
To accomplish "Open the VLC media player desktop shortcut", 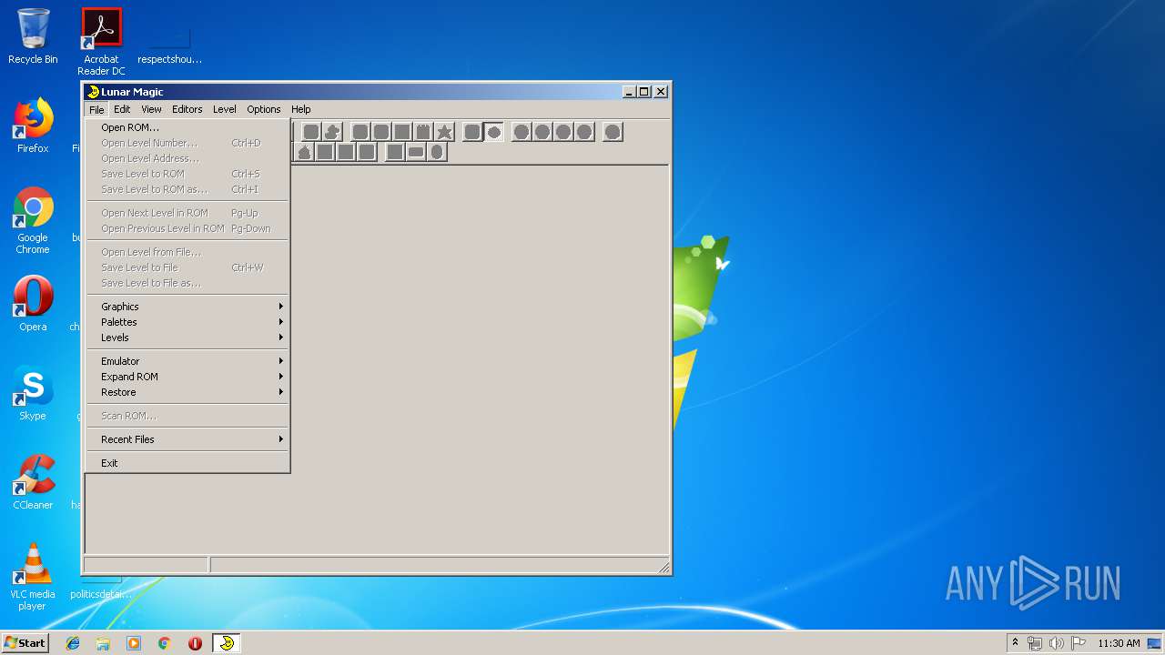I will [33, 577].
